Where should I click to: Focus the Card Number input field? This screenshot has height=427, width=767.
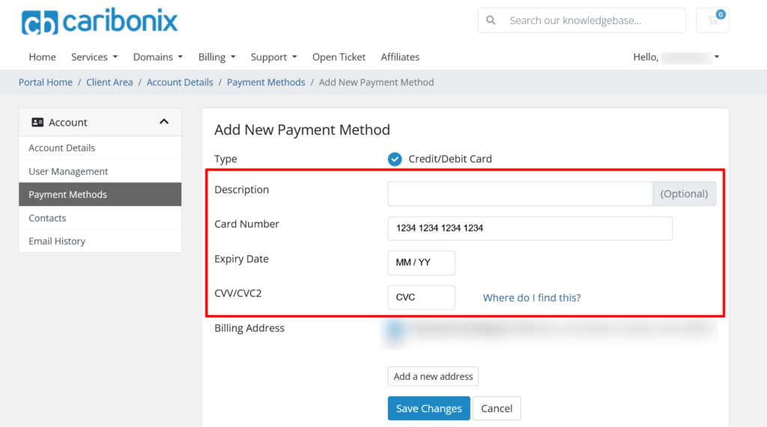[x=530, y=228]
